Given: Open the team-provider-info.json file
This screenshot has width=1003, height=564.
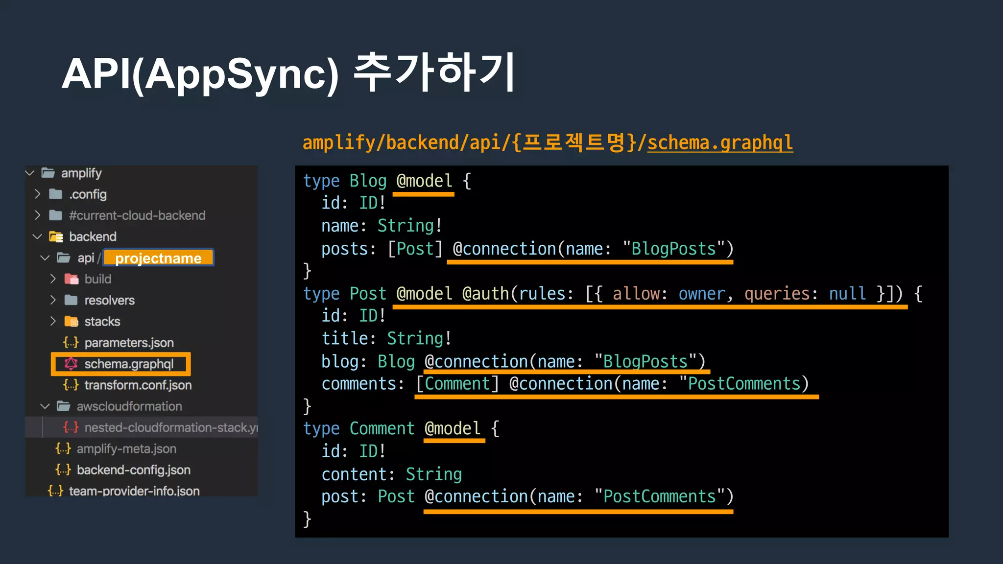Looking at the screenshot, I should 134,491.
